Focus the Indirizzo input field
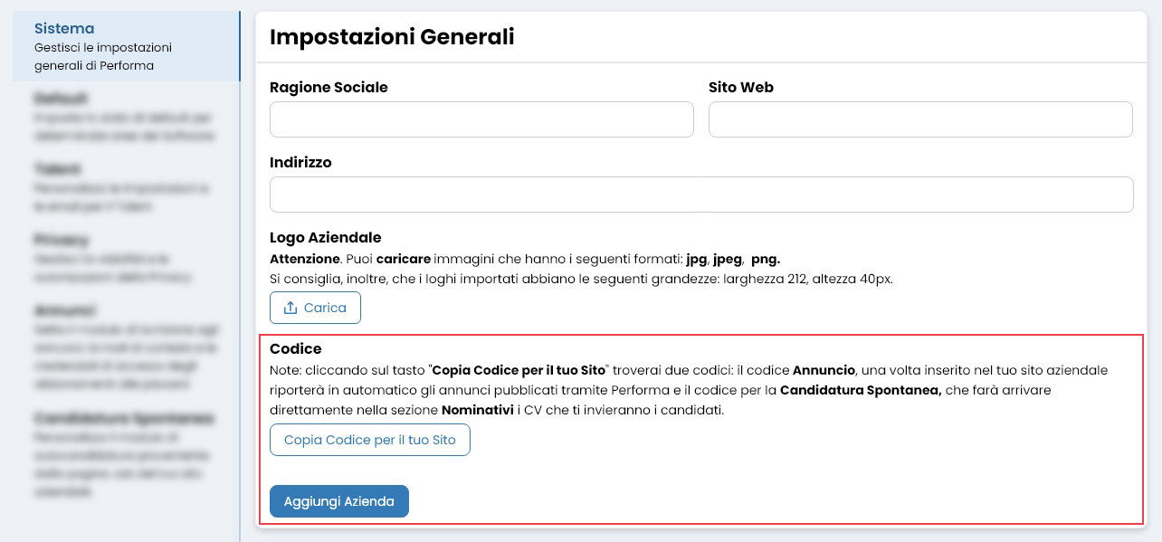The width and height of the screenshot is (1162, 542). coord(701,194)
